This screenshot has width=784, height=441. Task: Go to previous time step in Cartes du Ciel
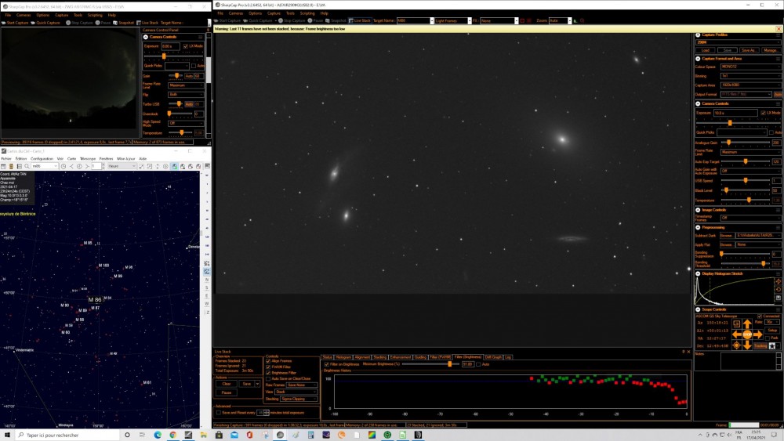[x=71, y=166]
